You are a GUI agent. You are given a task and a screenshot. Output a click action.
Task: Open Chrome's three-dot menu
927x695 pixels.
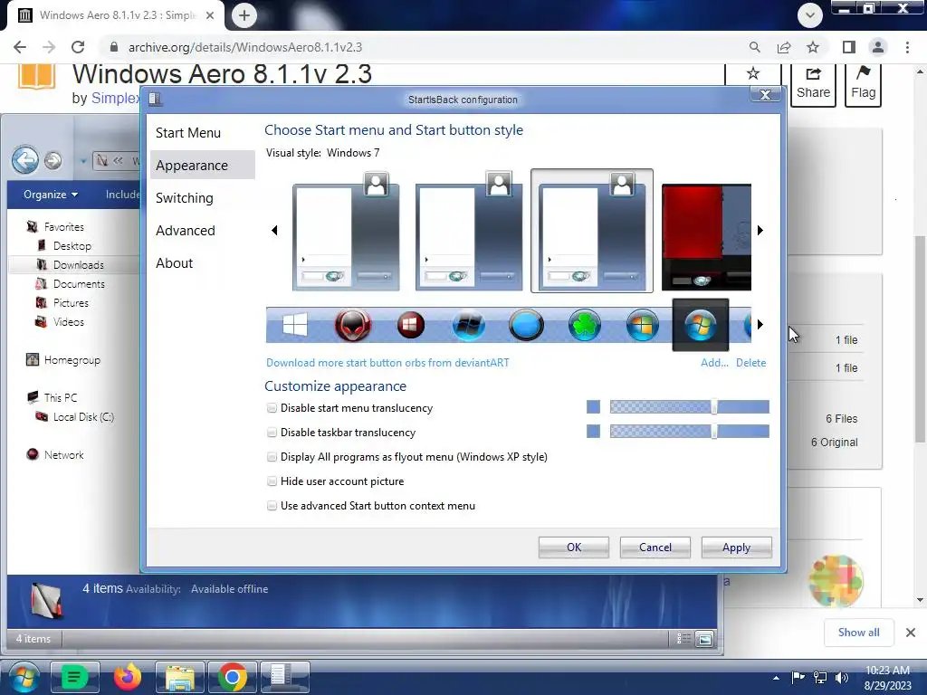tap(907, 47)
